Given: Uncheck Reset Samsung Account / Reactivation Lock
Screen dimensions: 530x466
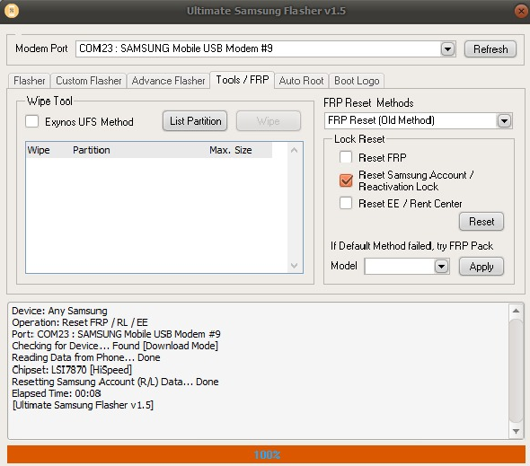Looking at the screenshot, I should pyautogui.click(x=346, y=180).
